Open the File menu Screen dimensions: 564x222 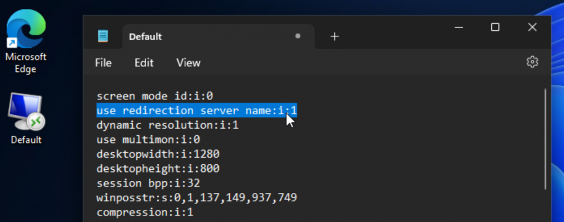[x=103, y=63]
